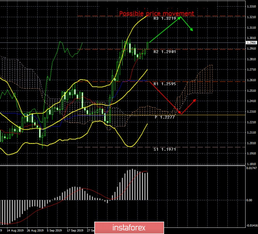
Task: Select the current price tag 1.2966
Action: tap(251, 43)
